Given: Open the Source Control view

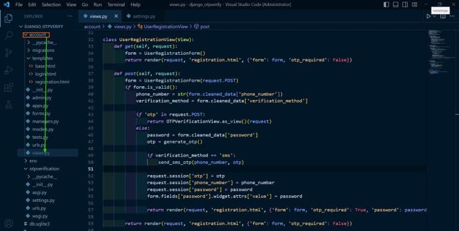Looking at the screenshot, I should (x=8, y=53).
